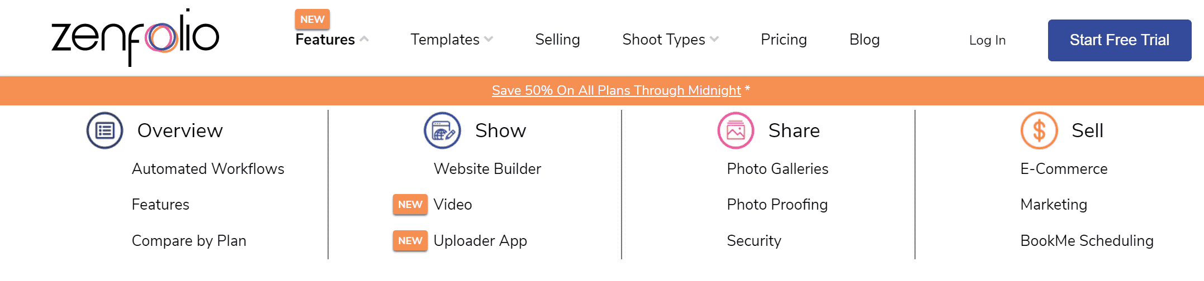Select Automated Workflows under Overview
Image resolution: width=1204 pixels, height=281 pixels.
[208, 169]
